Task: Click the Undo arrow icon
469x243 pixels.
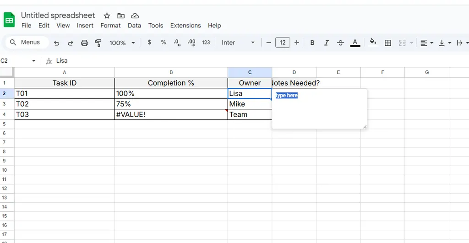Action: pyautogui.click(x=57, y=43)
